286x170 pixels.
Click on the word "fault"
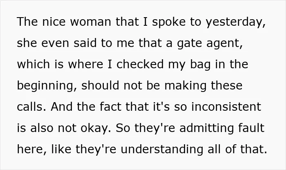(251, 127)
